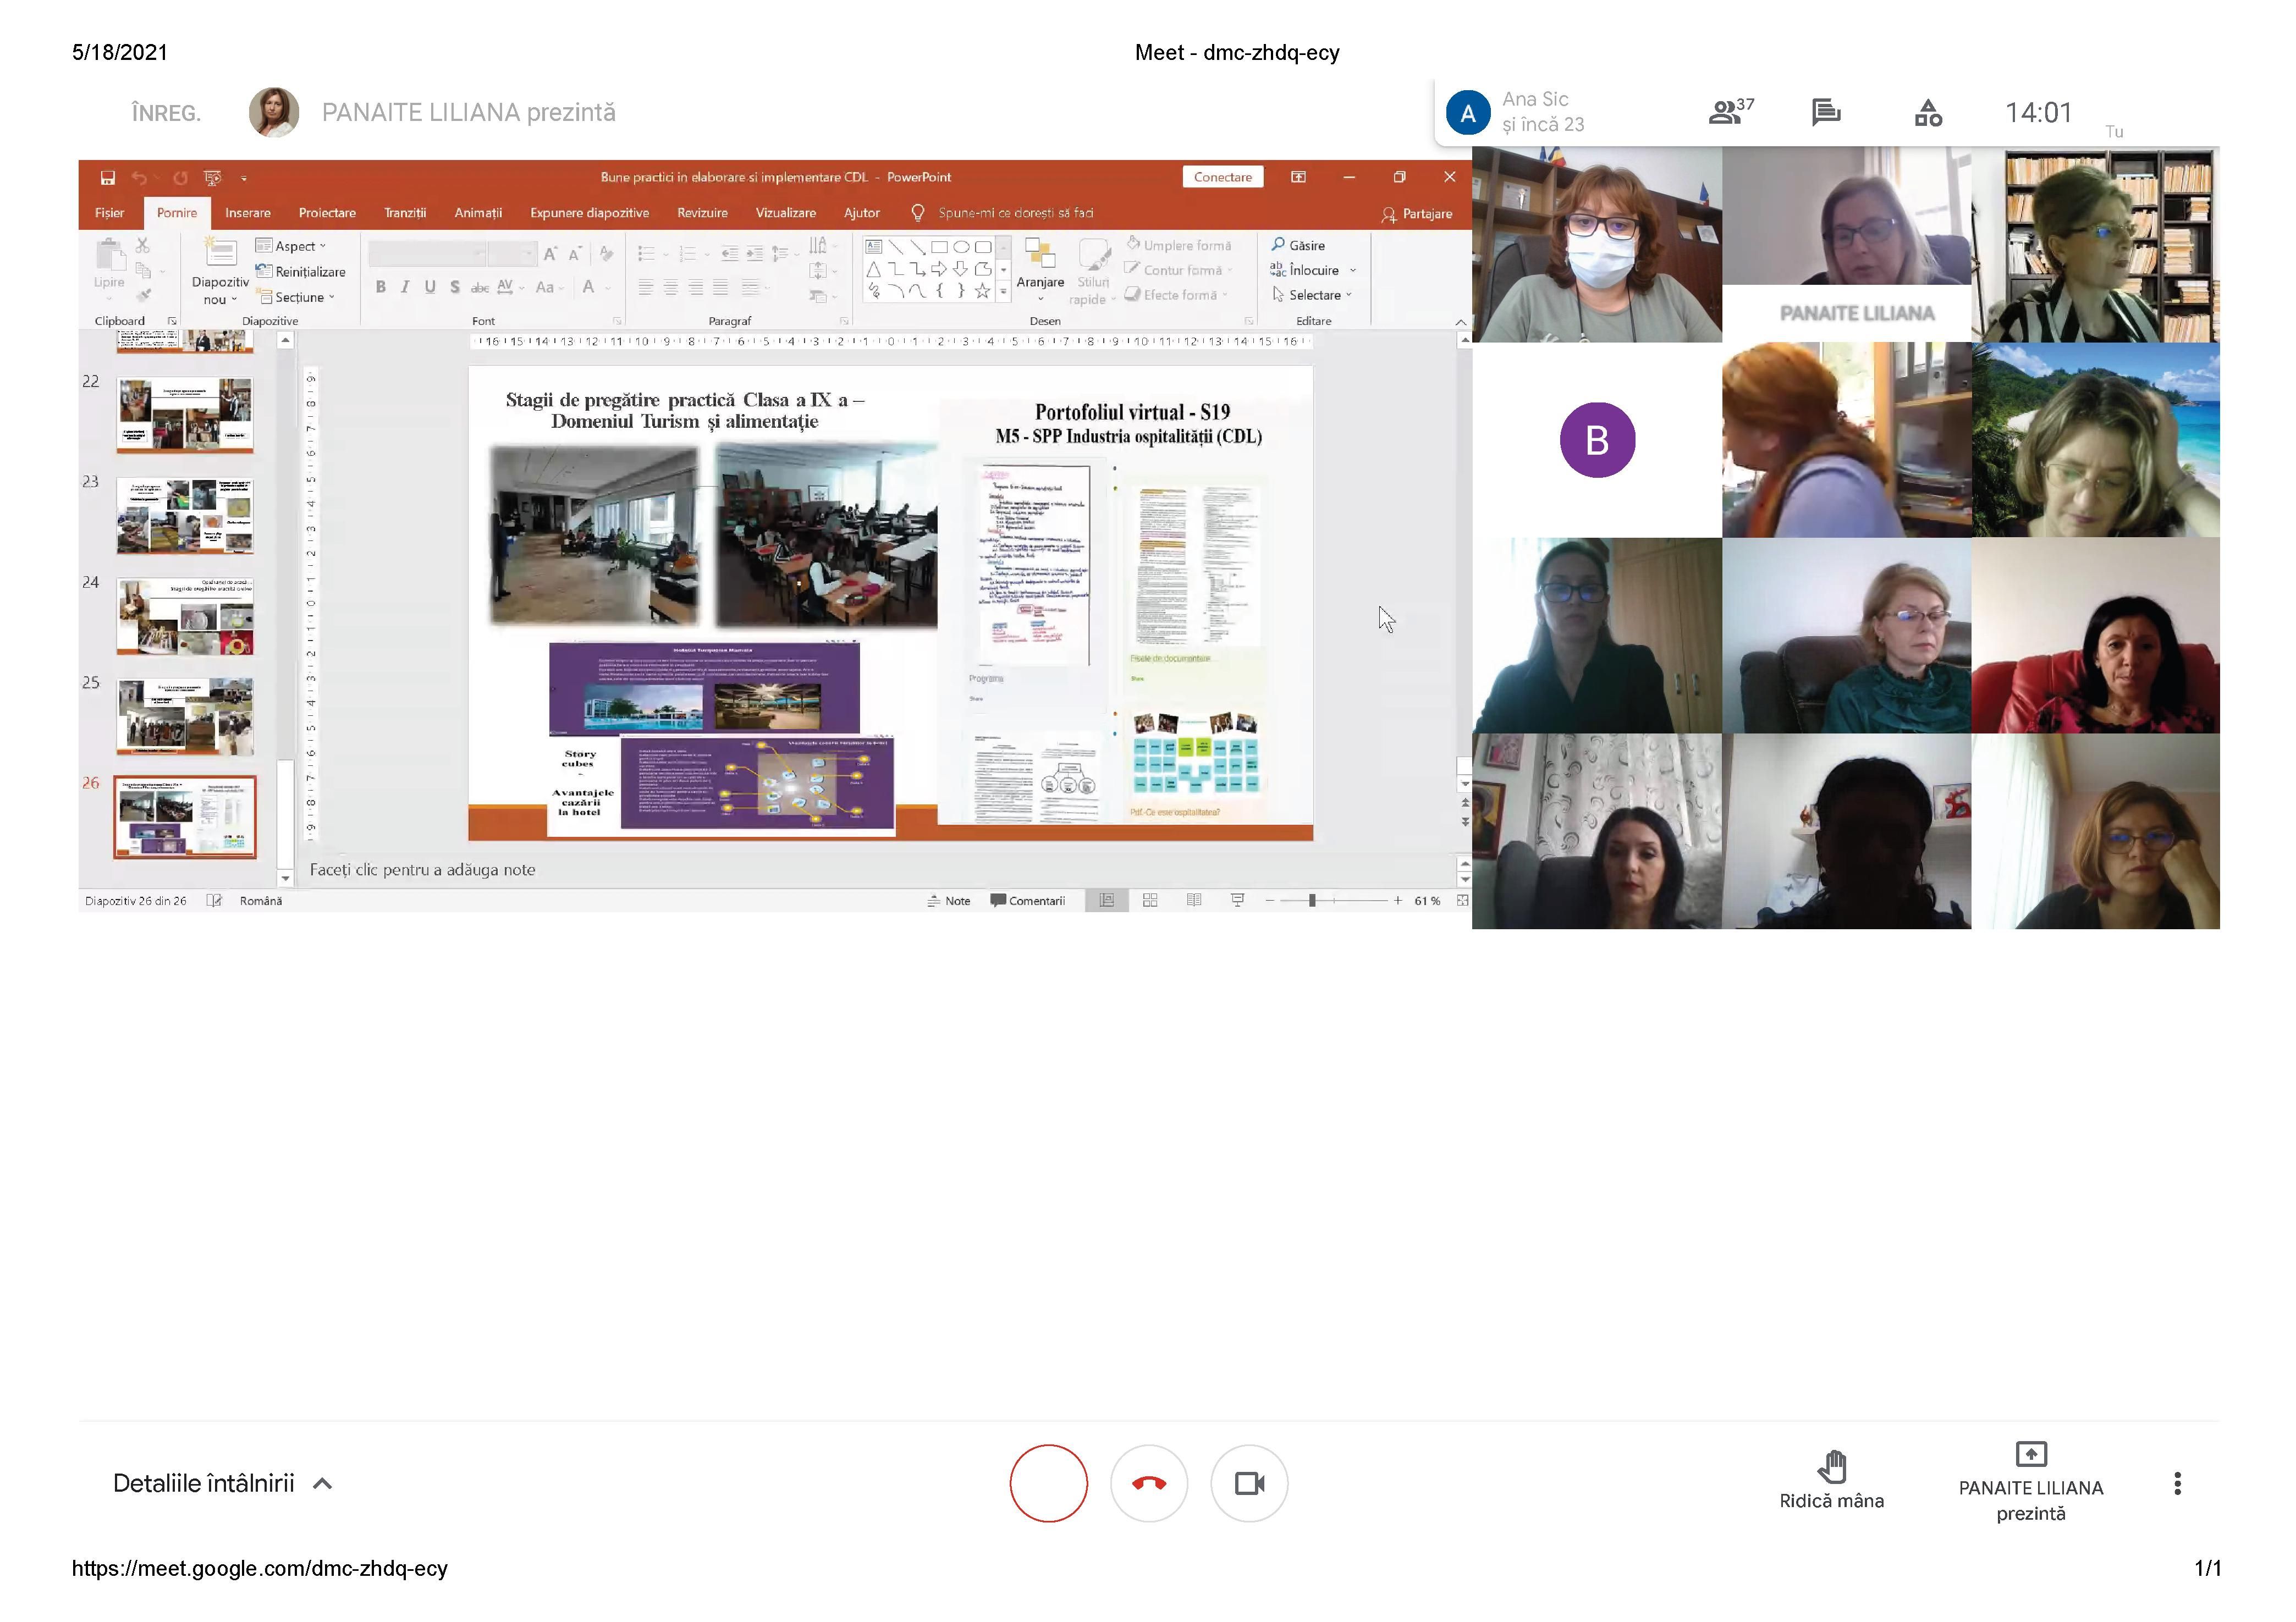Click PANAITE LILIANA prezintă presentation button
This screenshot has height=1622, width=2296.
(x=2031, y=1483)
